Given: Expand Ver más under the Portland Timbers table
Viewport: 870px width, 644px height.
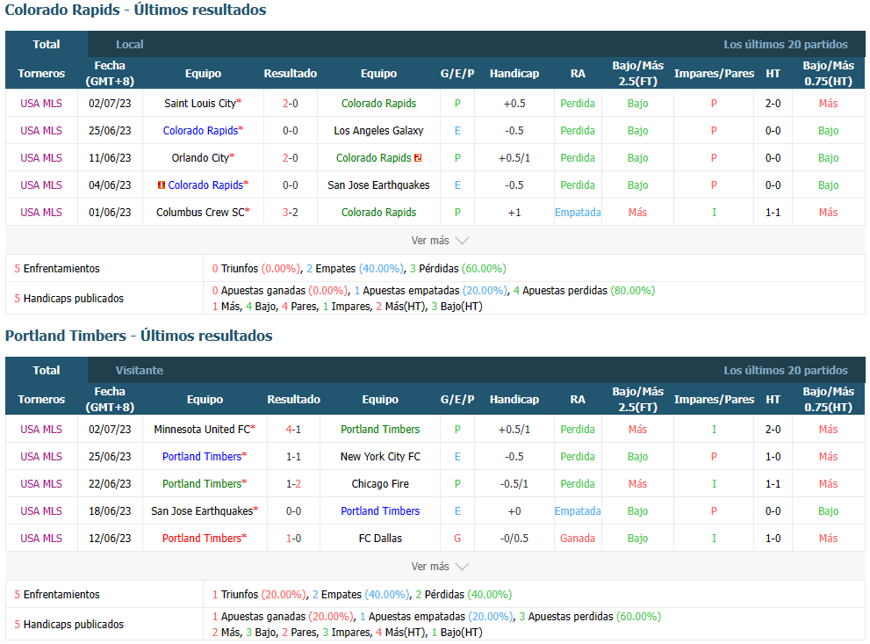Looking at the screenshot, I should [x=440, y=567].
